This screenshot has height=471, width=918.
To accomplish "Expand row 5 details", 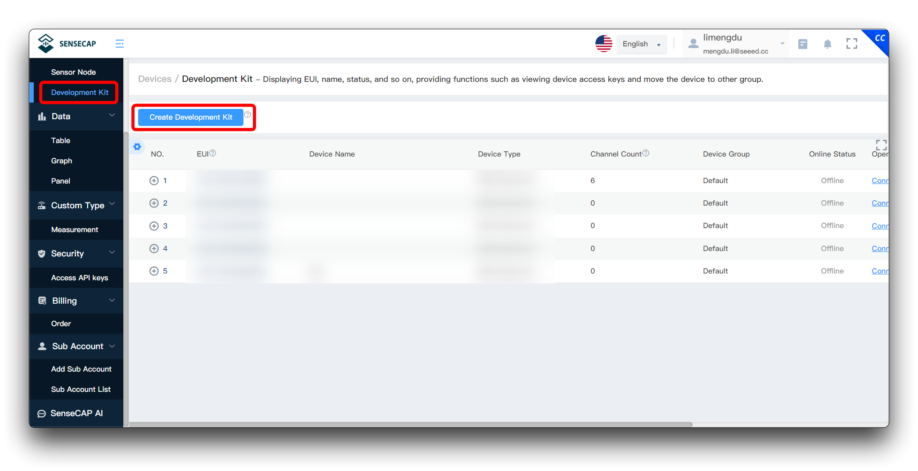I will [x=154, y=271].
